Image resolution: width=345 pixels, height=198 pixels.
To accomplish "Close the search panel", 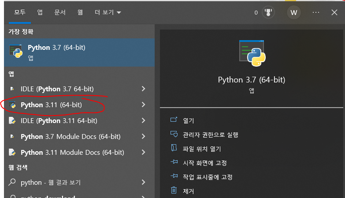I will 334,12.
